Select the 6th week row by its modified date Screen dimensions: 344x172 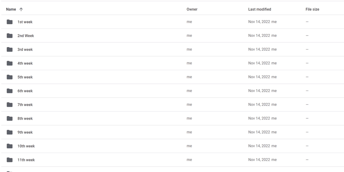point(259,91)
